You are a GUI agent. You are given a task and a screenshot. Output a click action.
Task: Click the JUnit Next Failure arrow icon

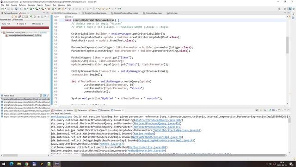click(x=12, y=17)
